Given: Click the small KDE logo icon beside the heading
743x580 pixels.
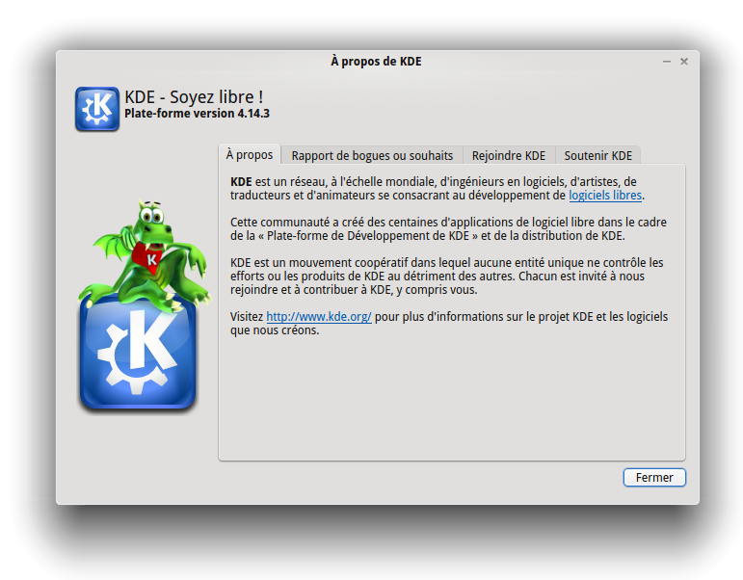Looking at the screenshot, I should [x=96, y=108].
